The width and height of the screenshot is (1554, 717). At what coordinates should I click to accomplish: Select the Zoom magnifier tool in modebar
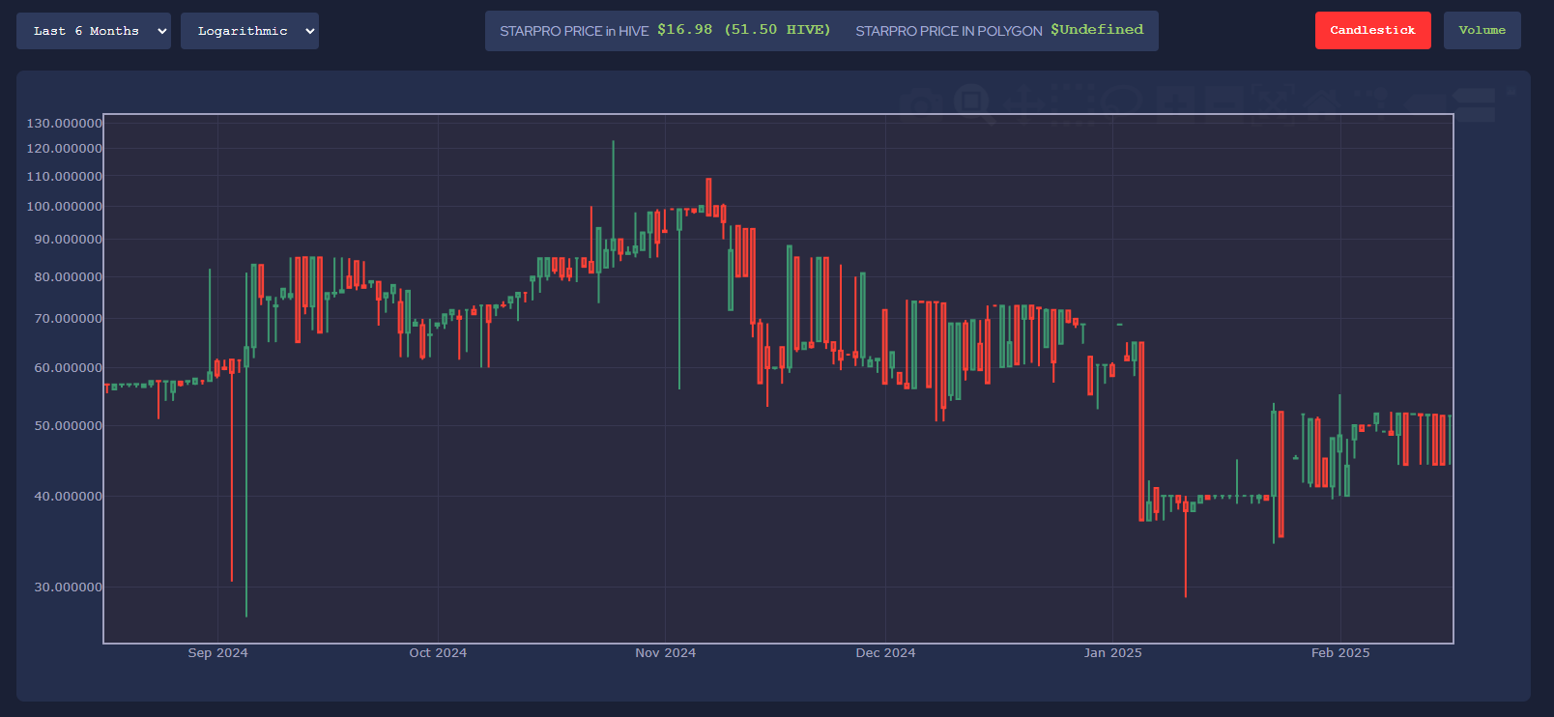click(x=973, y=103)
